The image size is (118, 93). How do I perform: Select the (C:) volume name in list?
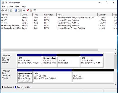click(6, 18)
